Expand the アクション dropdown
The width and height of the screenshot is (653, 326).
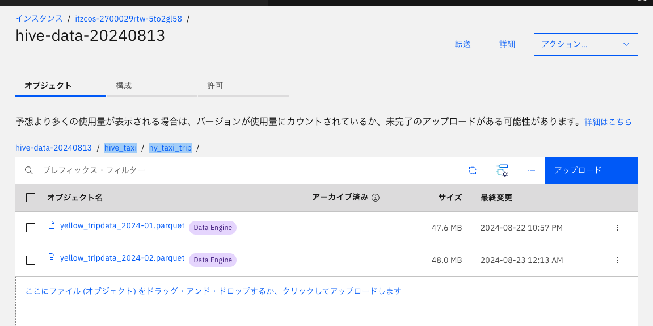586,44
